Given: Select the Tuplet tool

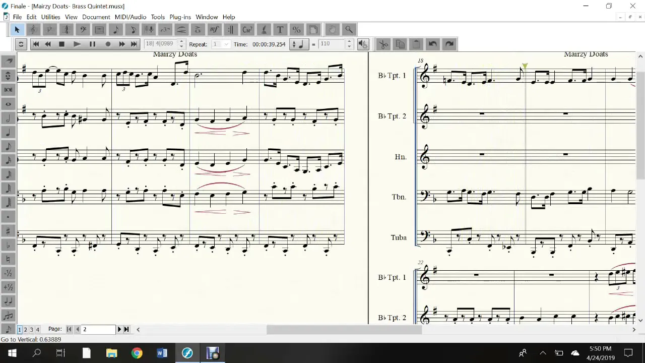Looking at the screenshot, I should pyautogui.click(x=165, y=29).
